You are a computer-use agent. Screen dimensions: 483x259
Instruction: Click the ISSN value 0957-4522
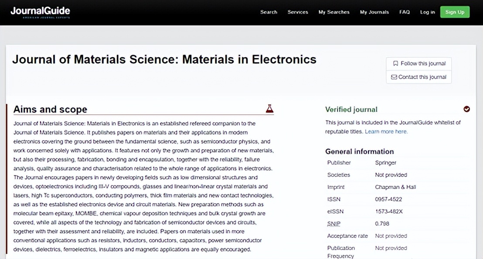click(x=388, y=199)
